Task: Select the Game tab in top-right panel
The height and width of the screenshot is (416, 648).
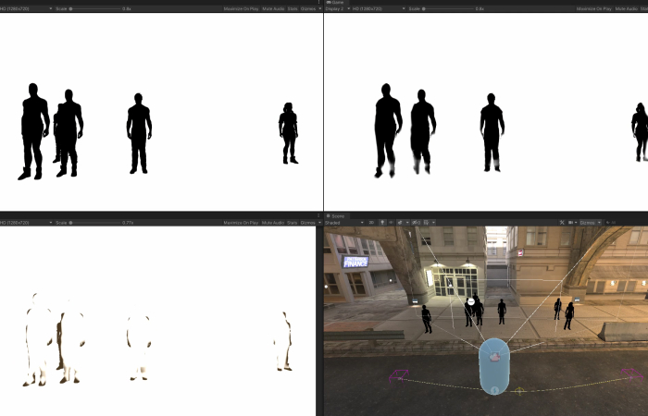Action: pos(337,2)
